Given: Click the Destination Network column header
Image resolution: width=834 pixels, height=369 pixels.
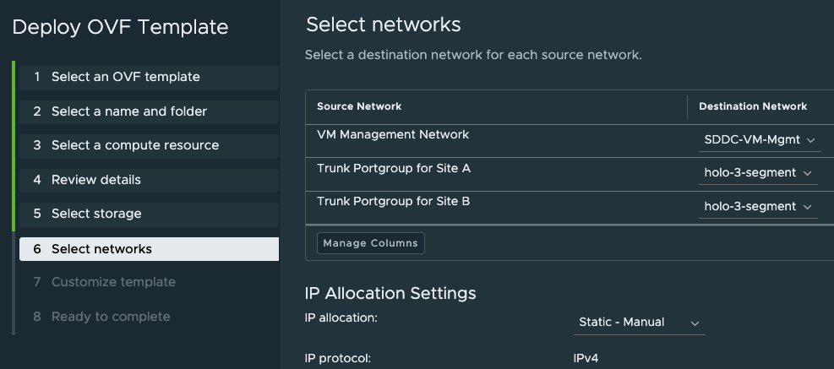Looking at the screenshot, I should pos(753,106).
